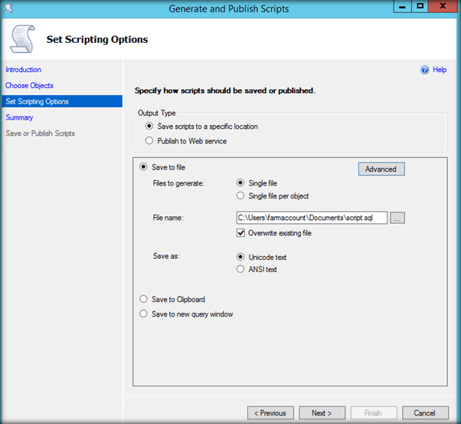Choose Single file per object

click(x=241, y=196)
